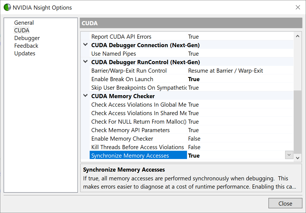This screenshot has height=213, width=306.
Task: Select the Synchronize Memory Accesses property name
Action: 138,156
